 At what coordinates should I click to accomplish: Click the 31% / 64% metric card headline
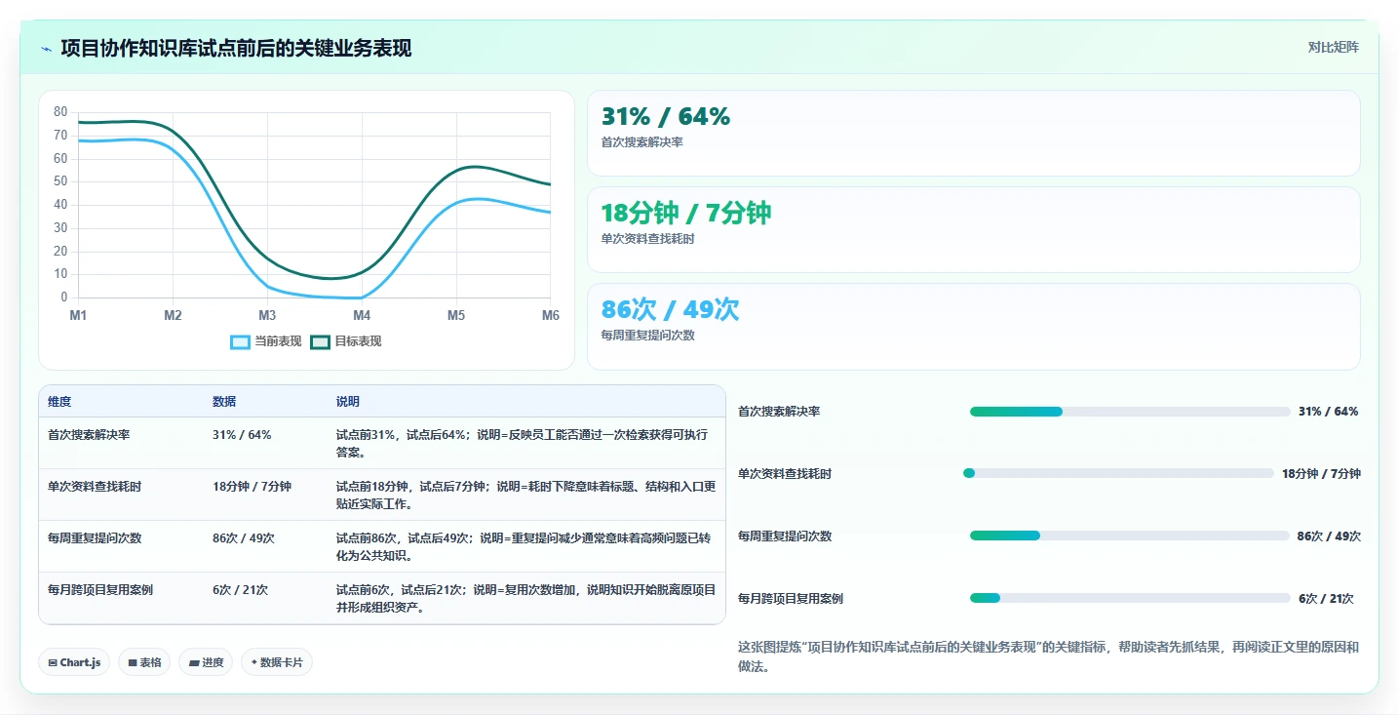[666, 117]
